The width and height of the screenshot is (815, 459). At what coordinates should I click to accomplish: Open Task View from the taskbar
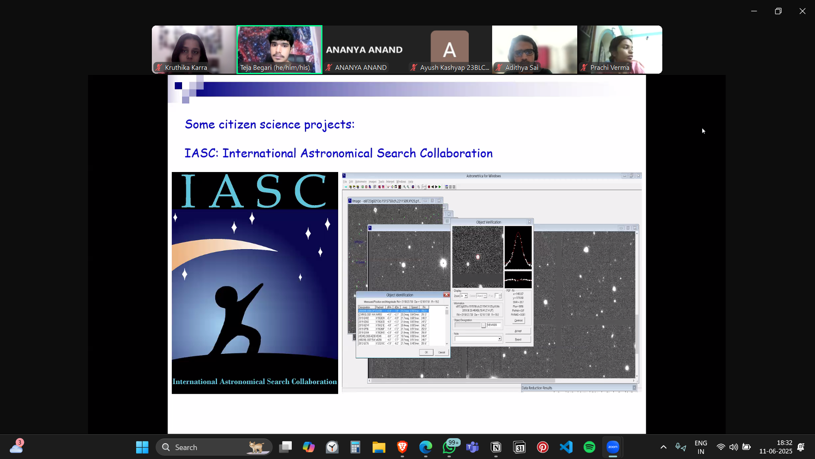pyautogui.click(x=285, y=447)
